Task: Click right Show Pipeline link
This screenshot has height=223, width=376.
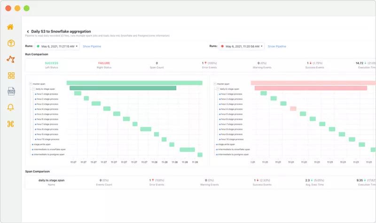Action: (x=277, y=46)
